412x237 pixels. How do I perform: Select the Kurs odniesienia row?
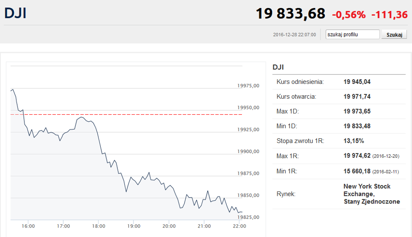339,82
